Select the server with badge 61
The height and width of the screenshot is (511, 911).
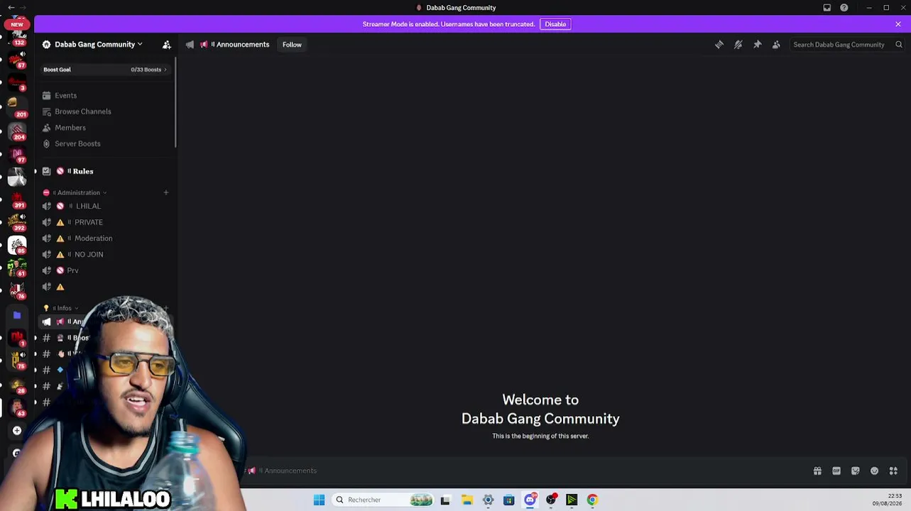click(x=18, y=268)
